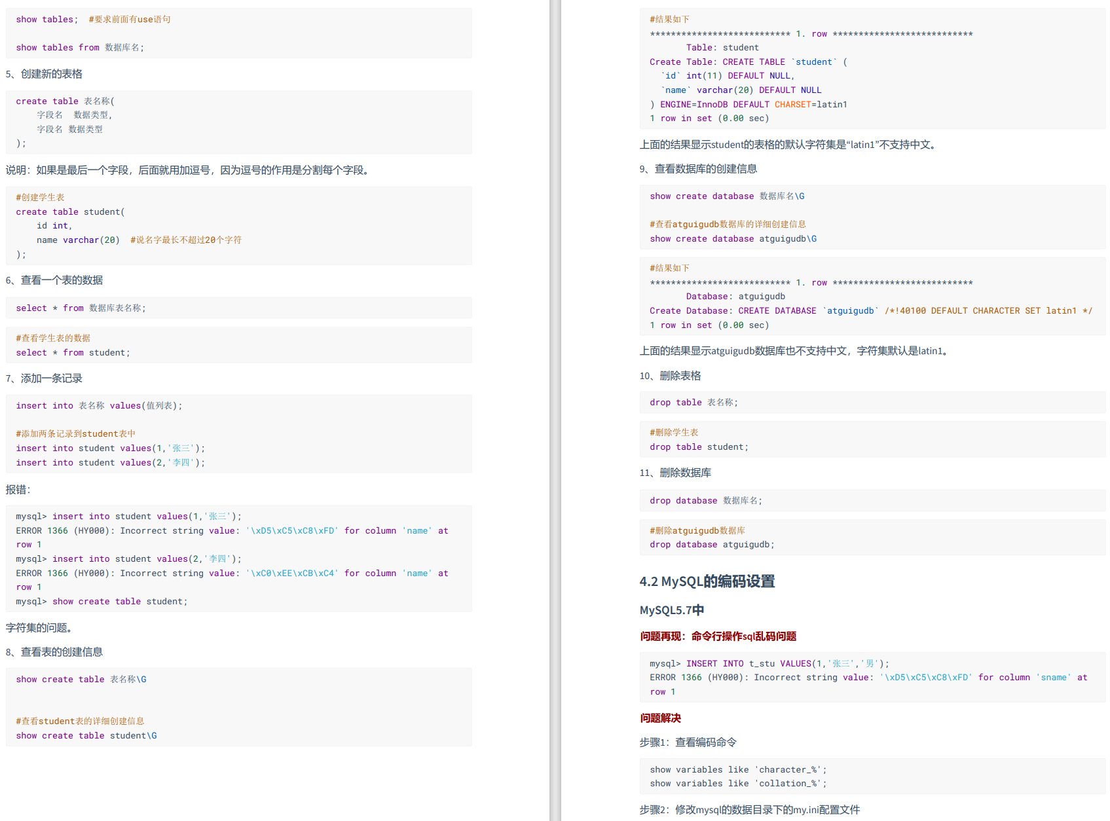Click 'create table student(' line
Screen dimensions: 1110x821
(71, 212)
